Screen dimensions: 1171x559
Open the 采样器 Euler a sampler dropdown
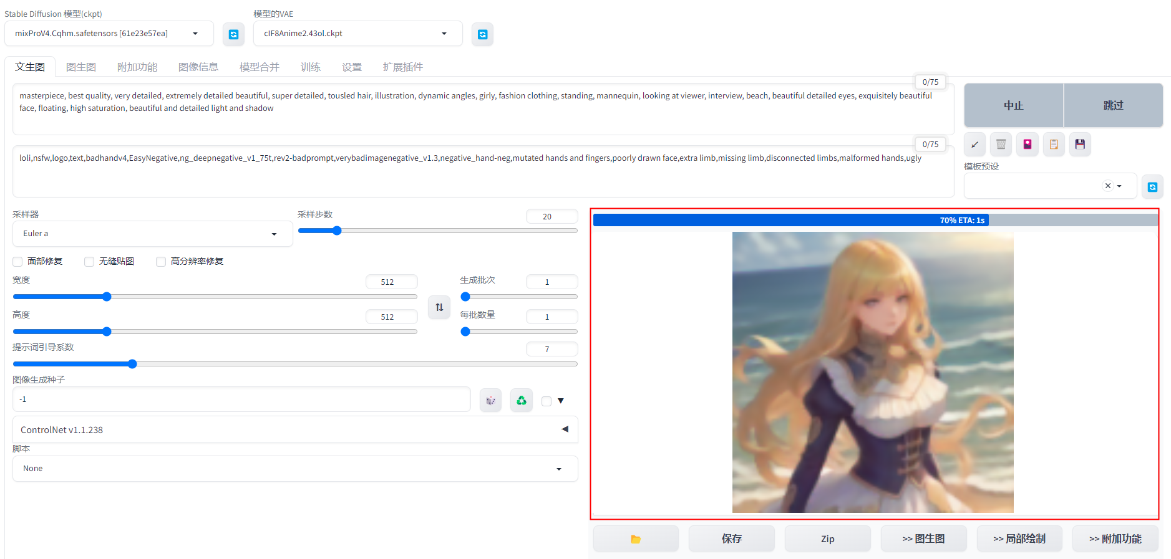152,234
